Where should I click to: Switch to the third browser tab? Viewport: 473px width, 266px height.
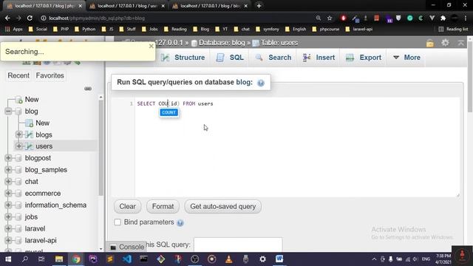(x=210, y=6)
